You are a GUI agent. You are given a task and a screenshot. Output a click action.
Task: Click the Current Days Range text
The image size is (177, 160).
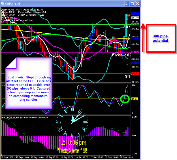tap(31, 15)
